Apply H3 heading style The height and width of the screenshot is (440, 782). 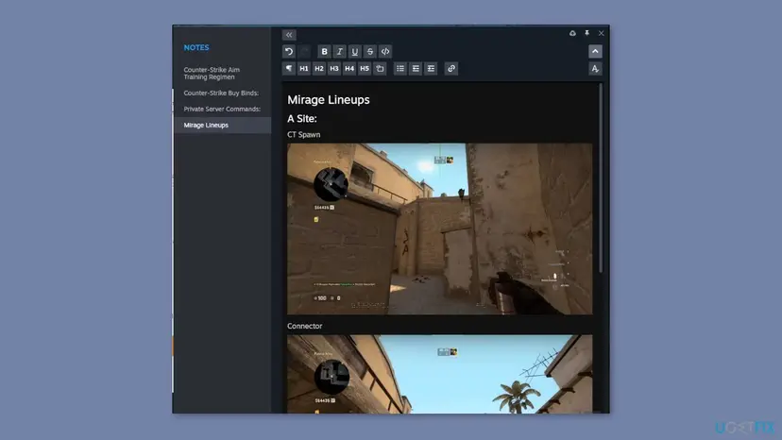[334, 68]
